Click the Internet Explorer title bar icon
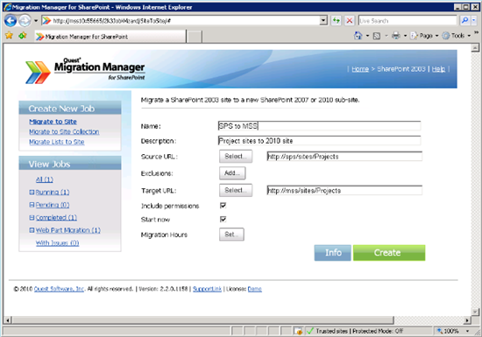 (x=7, y=7)
